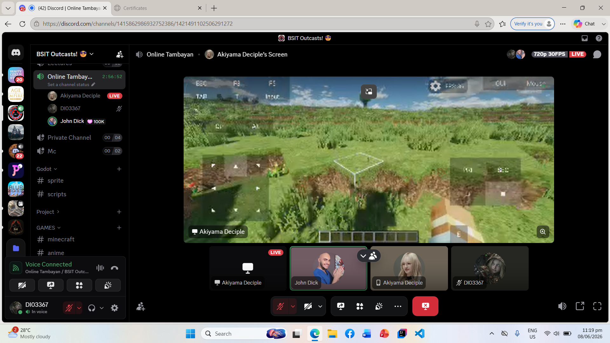This screenshot has width=610, height=343.
Task: Select DIO3367's participant tile
Action: click(x=490, y=268)
